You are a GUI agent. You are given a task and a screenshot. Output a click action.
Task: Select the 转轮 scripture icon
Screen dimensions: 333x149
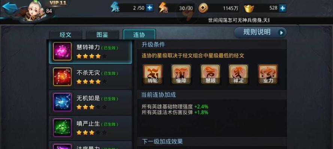pyautogui.click(x=153, y=74)
